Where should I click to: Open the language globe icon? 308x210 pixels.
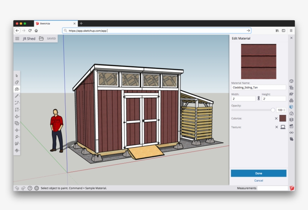pos(36,188)
